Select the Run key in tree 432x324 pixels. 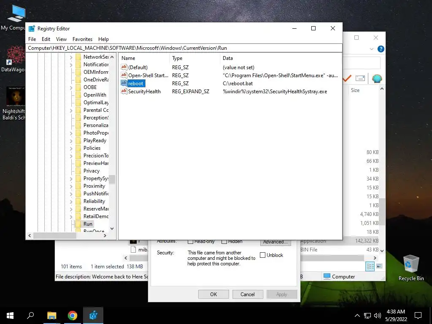click(88, 224)
